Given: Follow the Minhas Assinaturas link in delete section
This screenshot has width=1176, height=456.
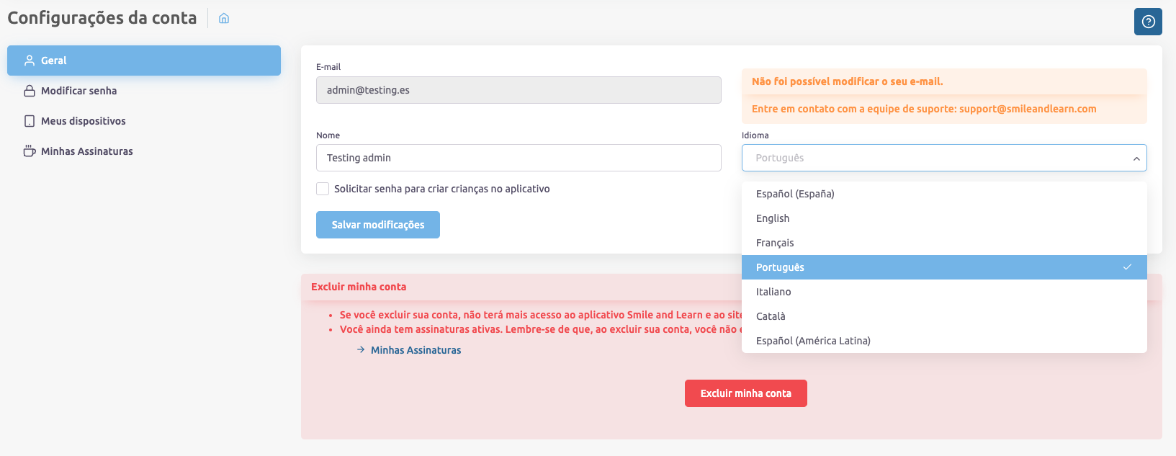Looking at the screenshot, I should click(416, 350).
